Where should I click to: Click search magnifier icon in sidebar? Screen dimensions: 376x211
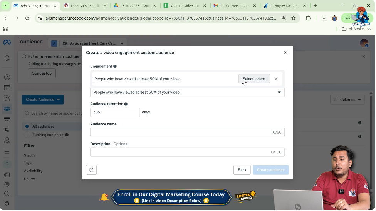tap(7, 194)
